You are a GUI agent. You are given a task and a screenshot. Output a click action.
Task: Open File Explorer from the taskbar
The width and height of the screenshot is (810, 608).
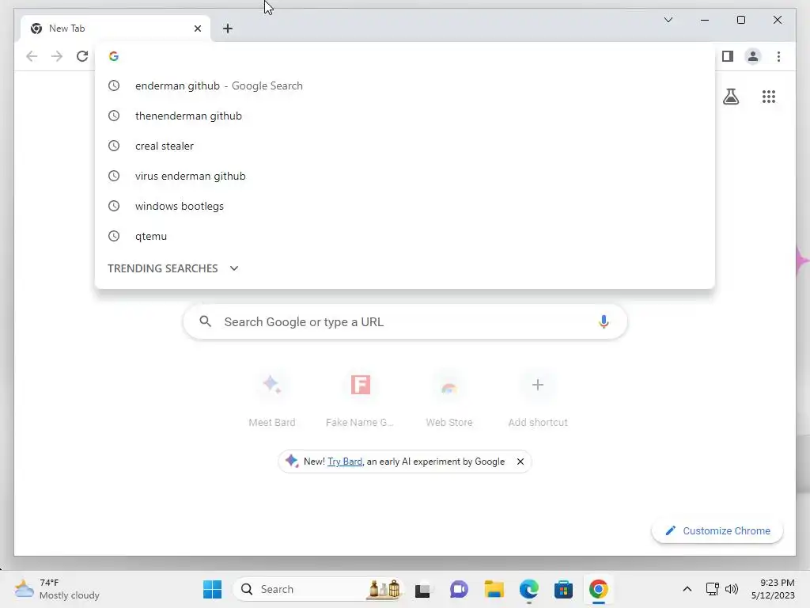pyautogui.click(x=494, y=589)
